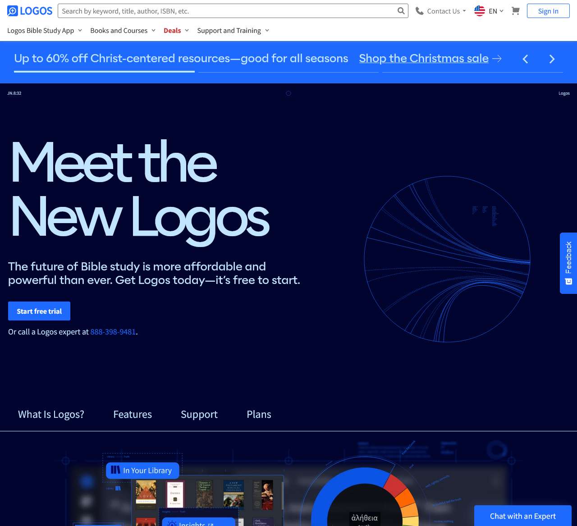Click the Logos logo in header
The width and height of the screenshot is (577, 526).
click(x=30, y=11)
